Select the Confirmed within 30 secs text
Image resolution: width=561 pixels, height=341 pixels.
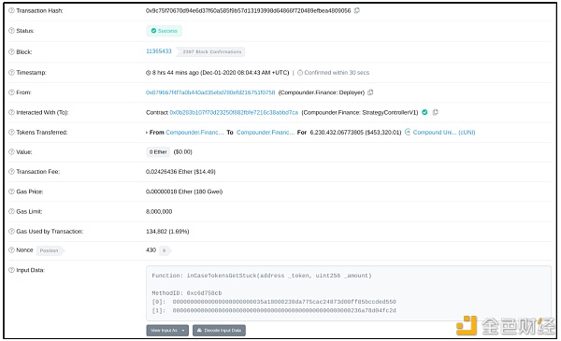pyautogui.click(x=337, y=73)
